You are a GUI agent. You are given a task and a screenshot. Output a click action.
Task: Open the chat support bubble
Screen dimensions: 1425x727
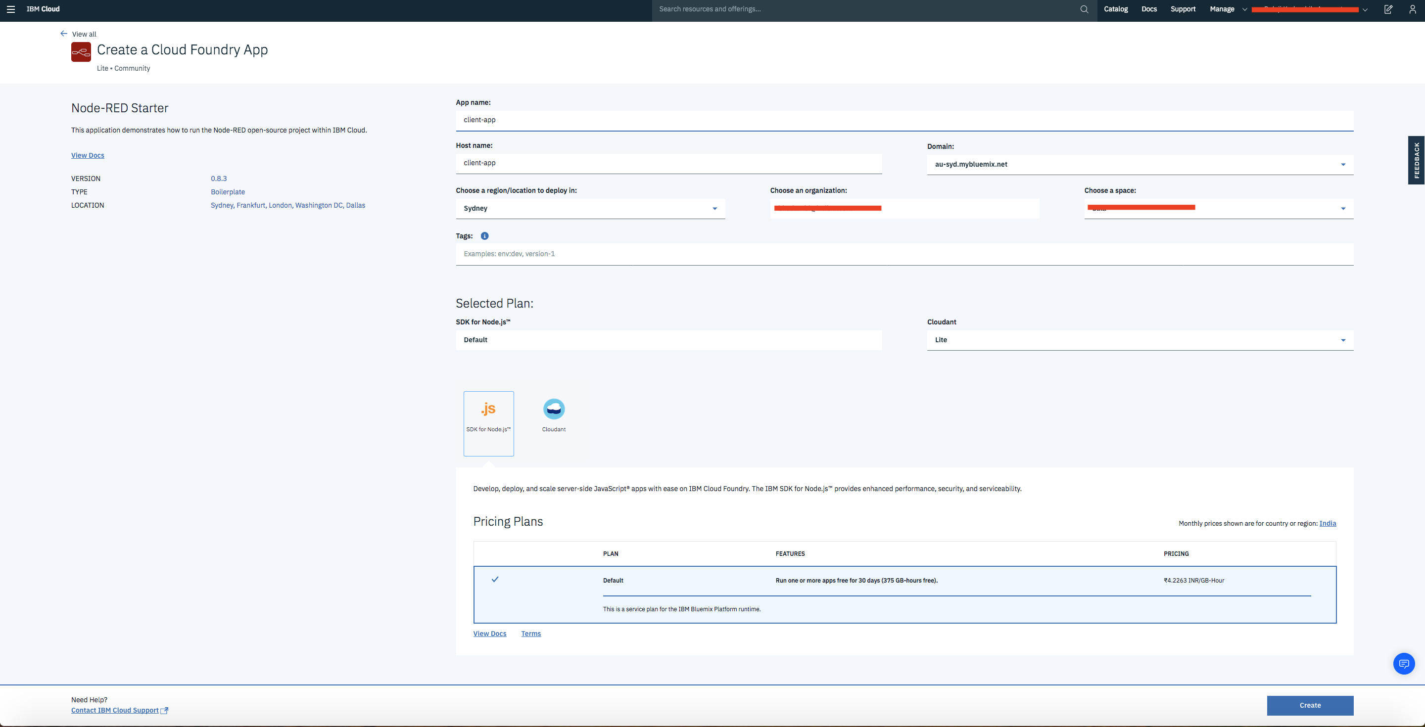pos(1404,663)
